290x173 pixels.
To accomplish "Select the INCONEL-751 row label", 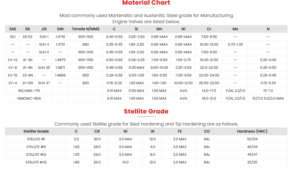I will coord(29,91).
